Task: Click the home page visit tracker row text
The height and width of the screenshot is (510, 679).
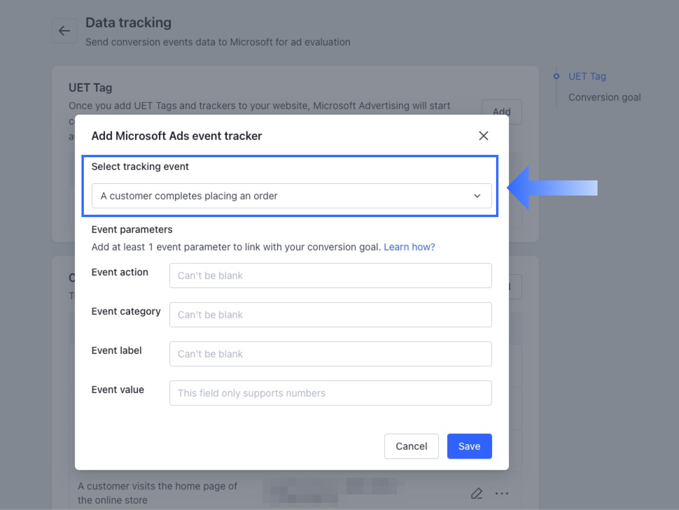Action: pos(157,493)
